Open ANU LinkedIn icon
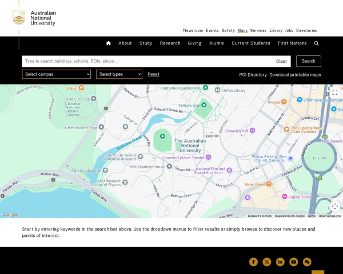This screenshot has width=343, height=274. coord(280,262)
